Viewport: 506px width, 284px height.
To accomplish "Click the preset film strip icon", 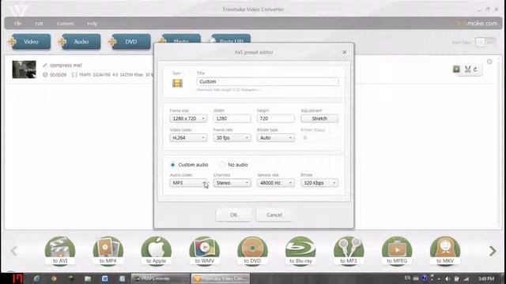I will point(177,84).
